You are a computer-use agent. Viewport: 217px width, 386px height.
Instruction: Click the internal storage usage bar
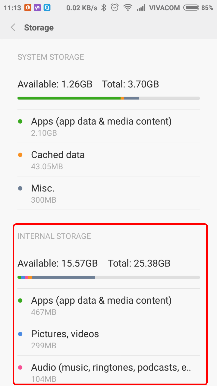click(x=108, y=277)
